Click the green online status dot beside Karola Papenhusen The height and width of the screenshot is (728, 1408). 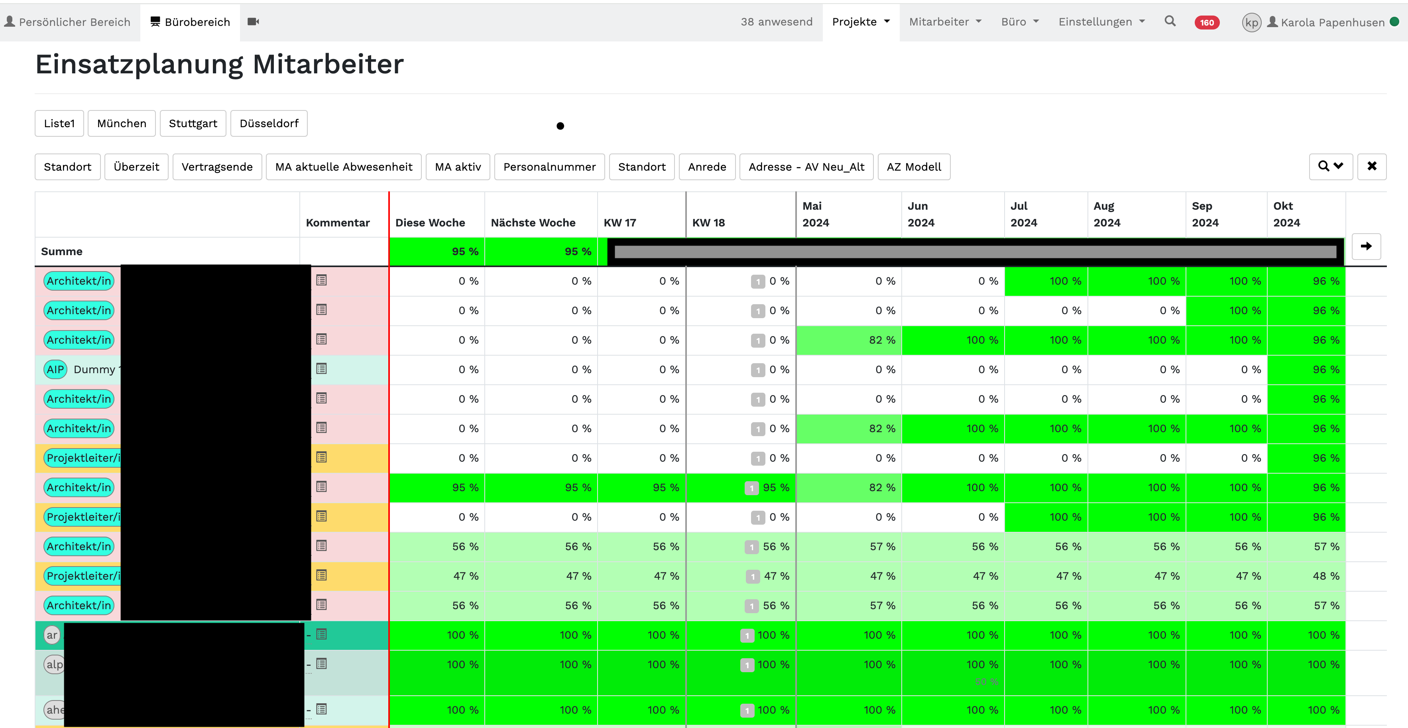pyautogui.click(x=1394, y=22)
